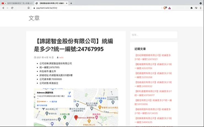Click the bookmark icon beside address bar
The height and width of the screenshot is (127, 204).
pos(28,8)
